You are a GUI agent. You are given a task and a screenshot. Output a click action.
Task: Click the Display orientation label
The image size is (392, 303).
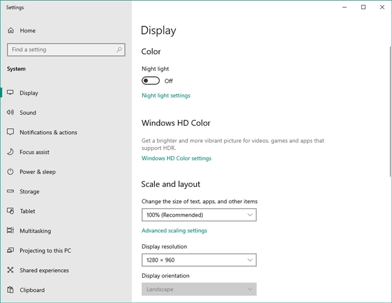[x=166, y=276]
